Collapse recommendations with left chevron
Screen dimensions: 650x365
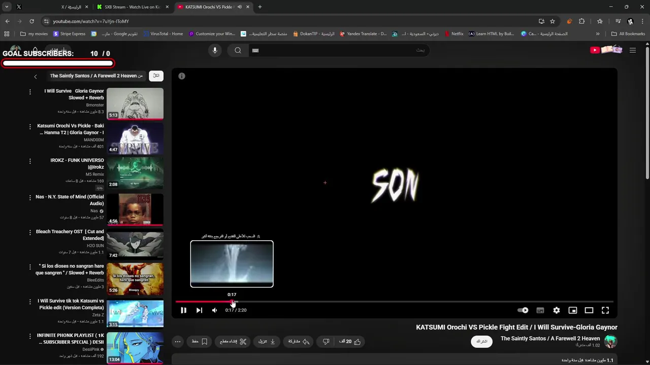35,77
